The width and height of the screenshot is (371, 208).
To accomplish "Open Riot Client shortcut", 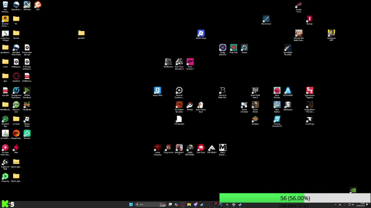I will pyautogui.click(x=201, y=149).
